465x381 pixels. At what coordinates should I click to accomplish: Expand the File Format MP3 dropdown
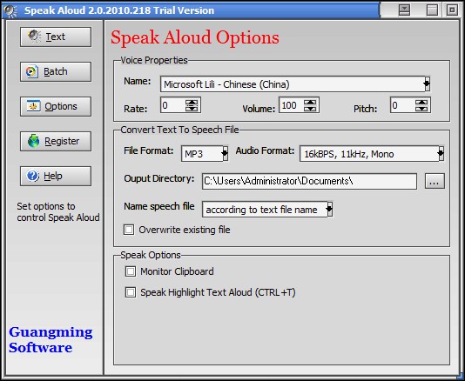coord(225,153)
